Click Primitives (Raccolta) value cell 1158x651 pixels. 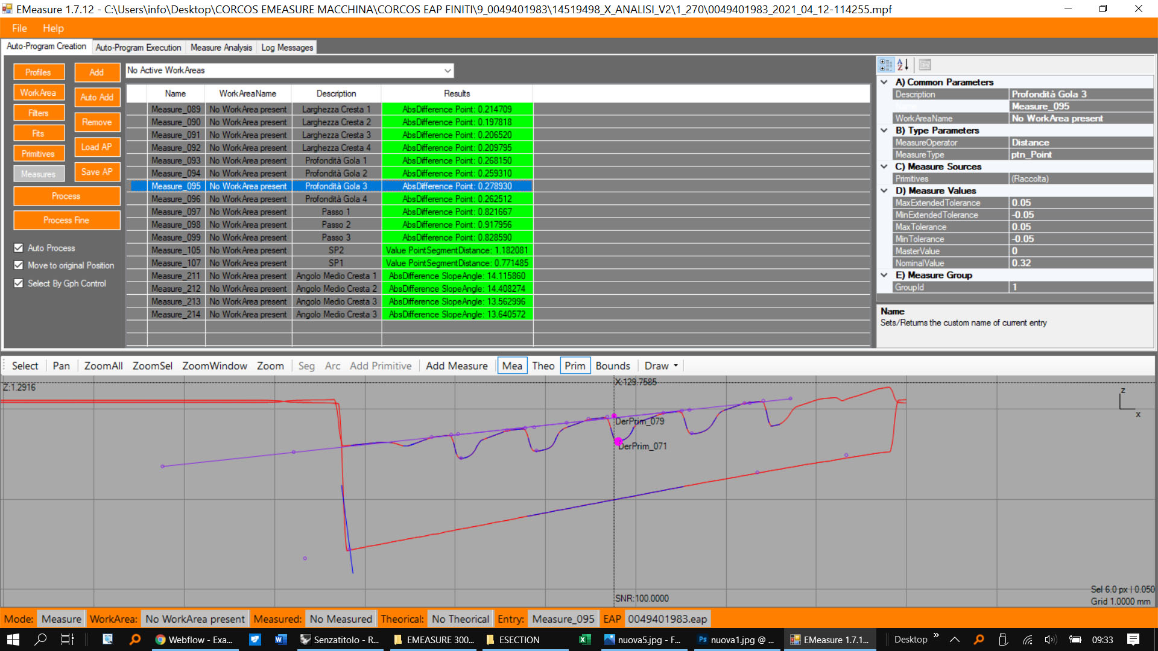click(1081, 178)
